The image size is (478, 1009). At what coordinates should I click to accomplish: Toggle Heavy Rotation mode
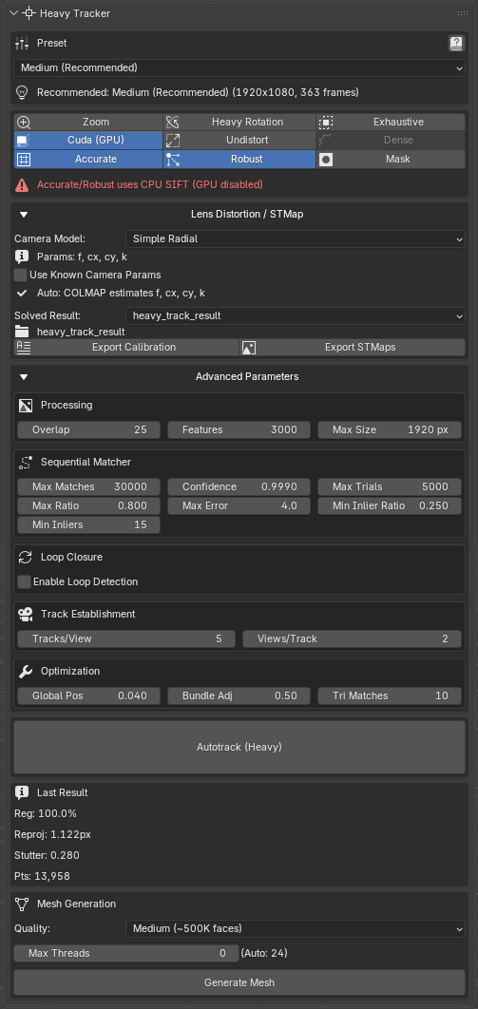[x=239, y=122]
